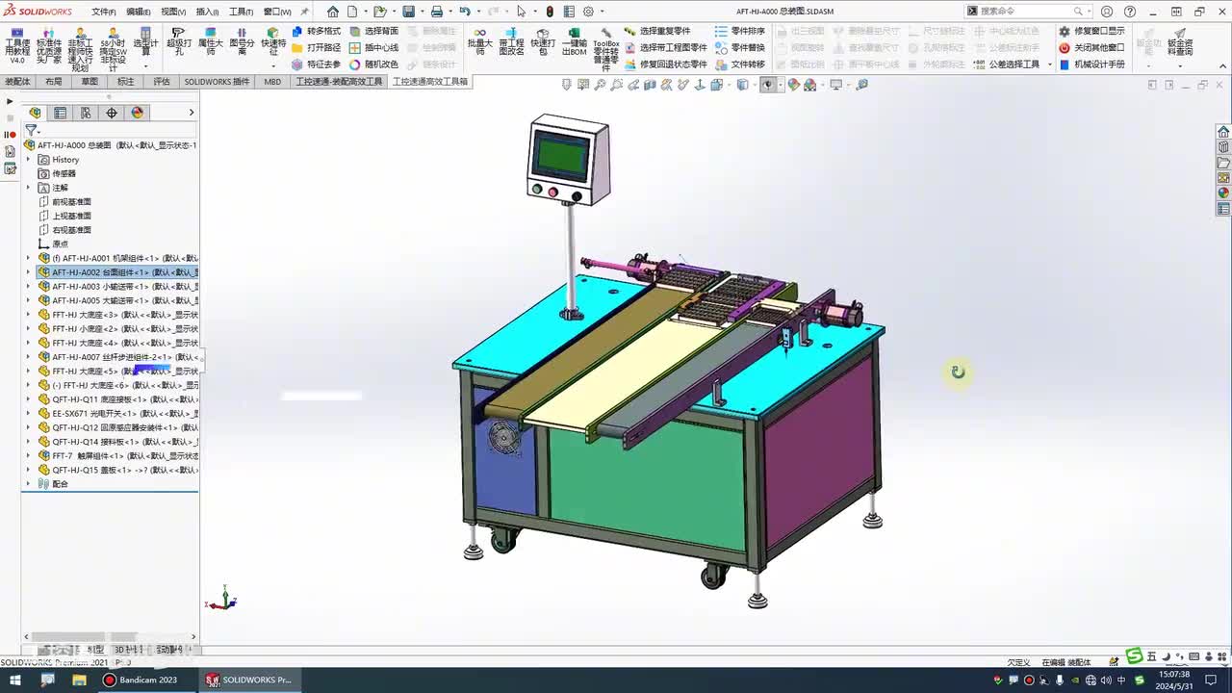Expand AFT-HJ-A001 机架组件 node
Screen dimensions: 1232x693
click(x=28, y=258)
